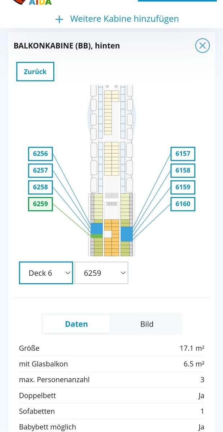Pick cabin 6258 label

tap(40, 187)
